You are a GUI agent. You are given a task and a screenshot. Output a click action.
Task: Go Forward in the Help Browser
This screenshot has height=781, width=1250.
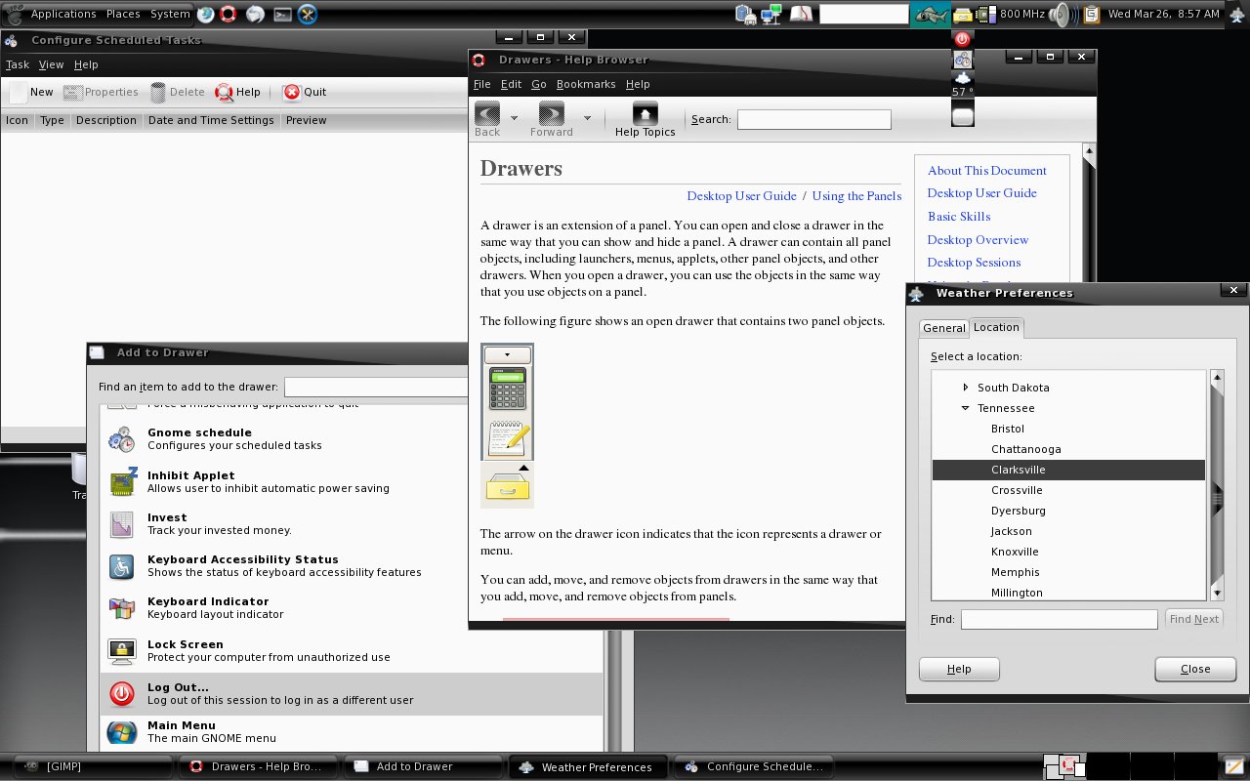tap(552, 119)
